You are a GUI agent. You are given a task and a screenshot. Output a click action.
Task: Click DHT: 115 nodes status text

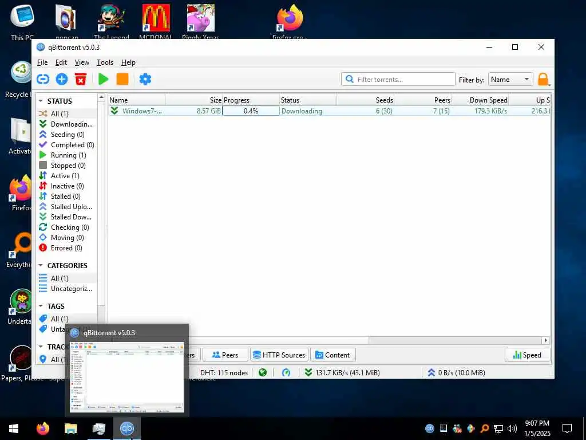click(224, 372)
